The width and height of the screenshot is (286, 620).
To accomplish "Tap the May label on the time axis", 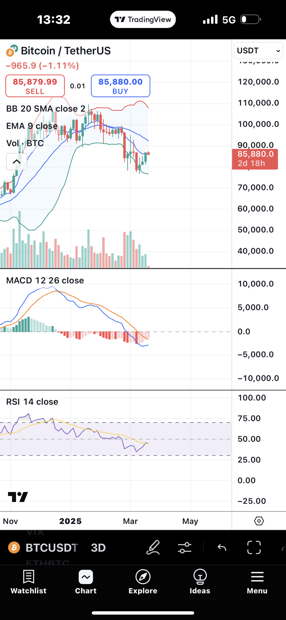I will 190,521.
